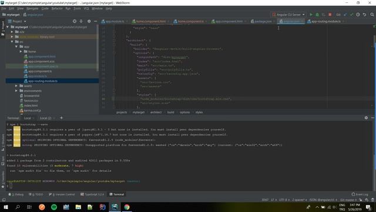The width and height of the screenshot is (376, 212).
Task: Click the terminal command prompt input
Action: point(11,186)
